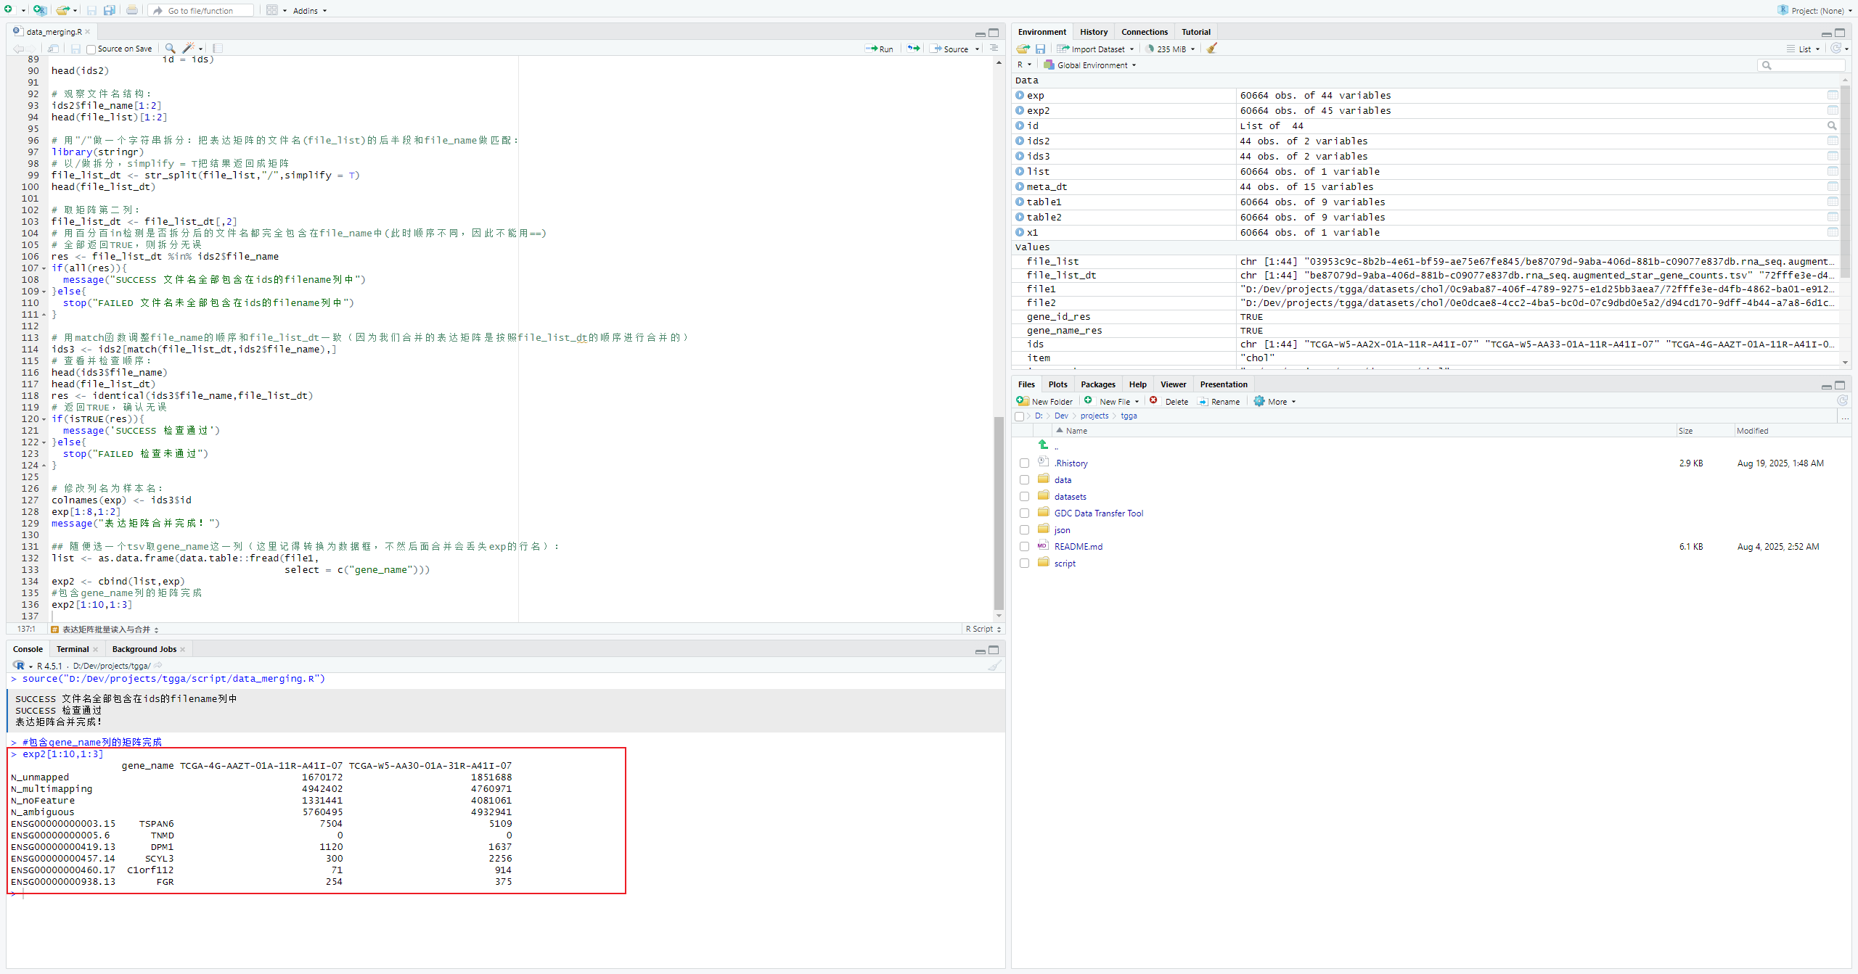Clear environment objects with broom
The height and width of the screenshot is (974, 1858).
click(1211, 49)
